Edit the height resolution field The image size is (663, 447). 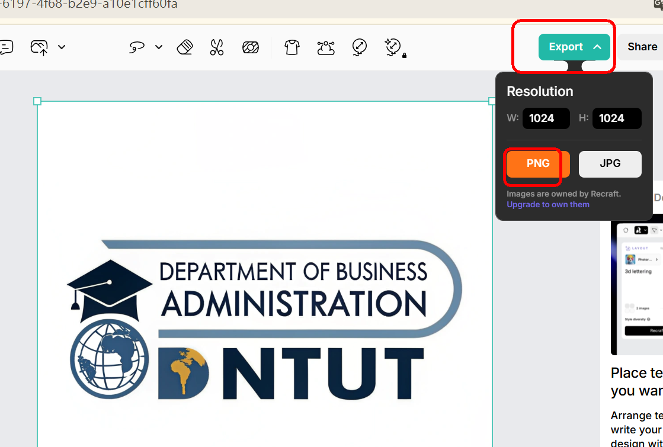coord(616,118)
